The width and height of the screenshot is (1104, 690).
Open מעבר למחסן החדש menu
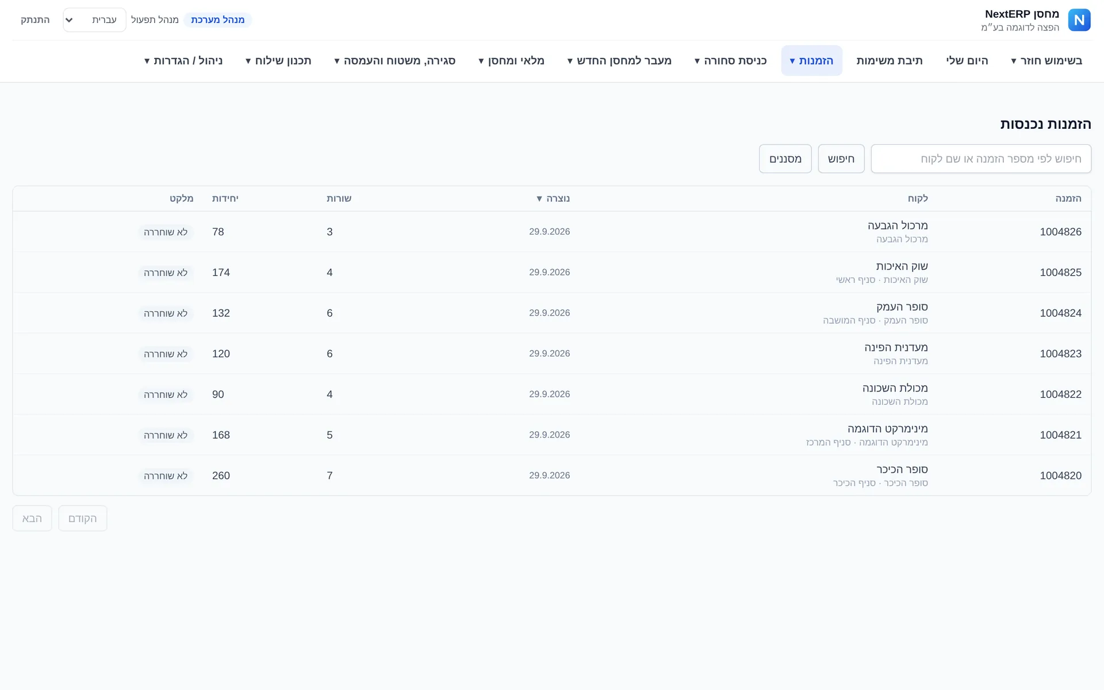tap(619, 60)
